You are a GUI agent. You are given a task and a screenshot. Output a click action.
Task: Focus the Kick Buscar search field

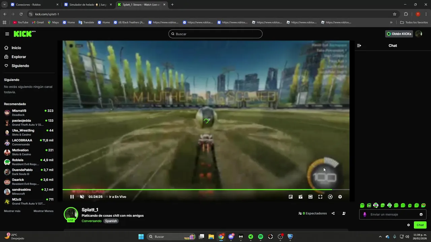pyautogui.click(x=215, y=34)
